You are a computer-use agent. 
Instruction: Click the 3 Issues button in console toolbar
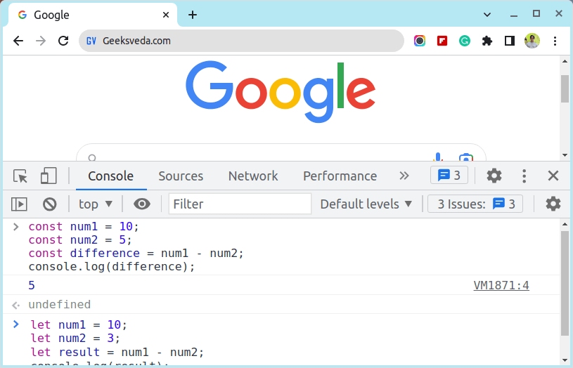point(475,204)
